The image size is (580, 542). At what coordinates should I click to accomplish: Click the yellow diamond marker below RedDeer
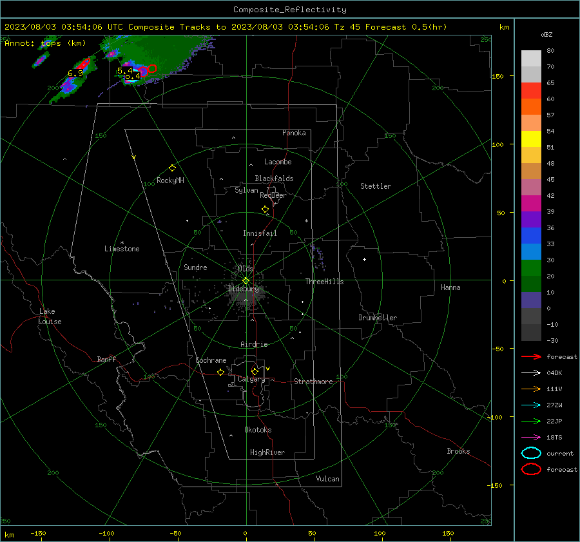pyautogui.click(x=265, y=209)
